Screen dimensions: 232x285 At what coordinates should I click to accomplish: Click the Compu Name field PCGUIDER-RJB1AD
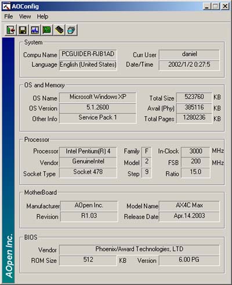tap(88, 55)
